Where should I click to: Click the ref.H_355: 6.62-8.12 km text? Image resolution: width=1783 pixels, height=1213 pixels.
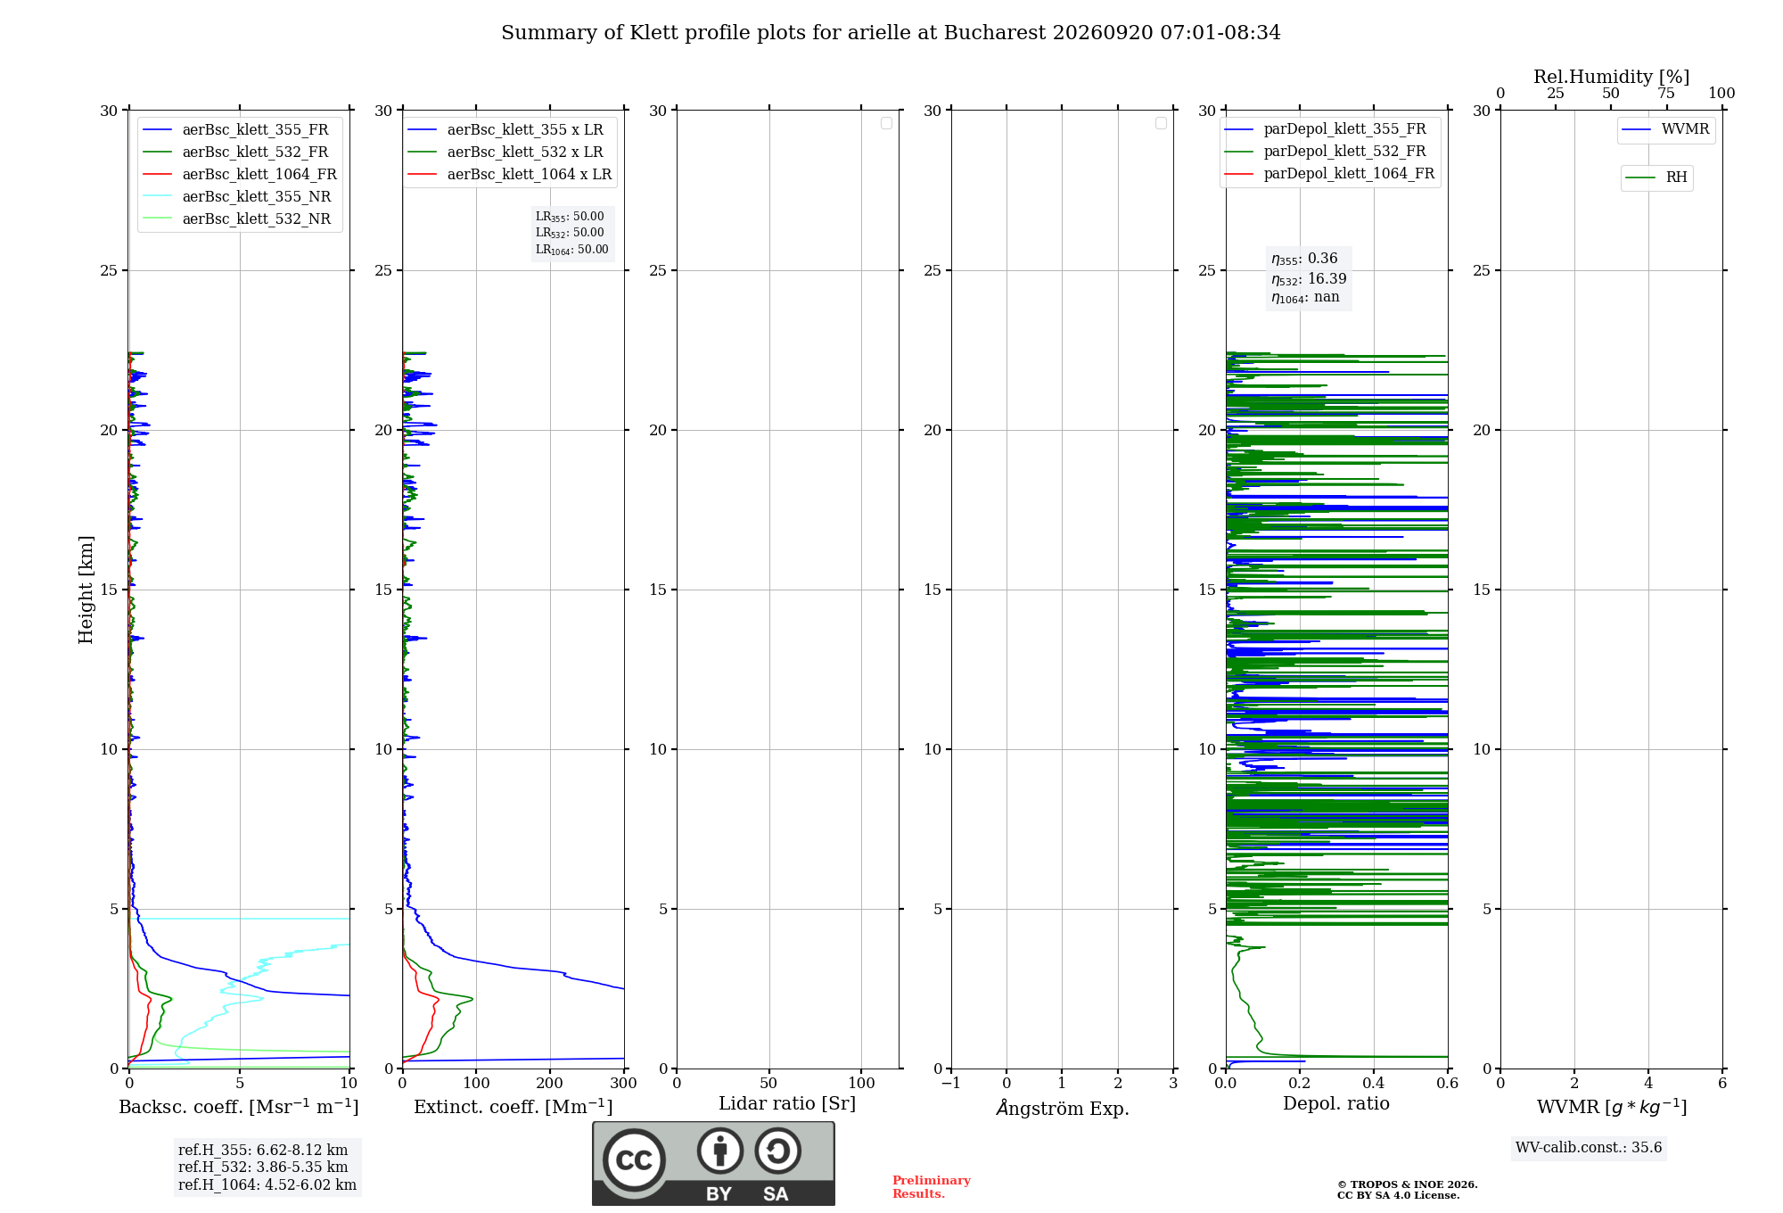pyautogui.click(x=263, y=1151)
